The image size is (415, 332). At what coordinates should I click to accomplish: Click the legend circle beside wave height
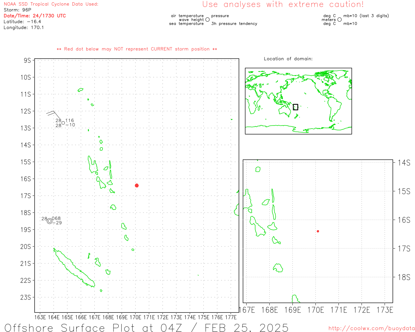coord(207,19)
